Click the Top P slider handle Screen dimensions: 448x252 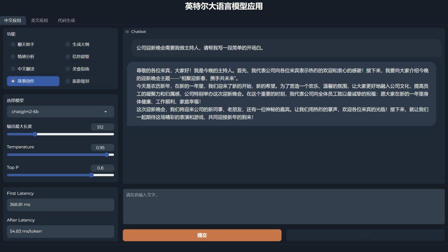91,175
